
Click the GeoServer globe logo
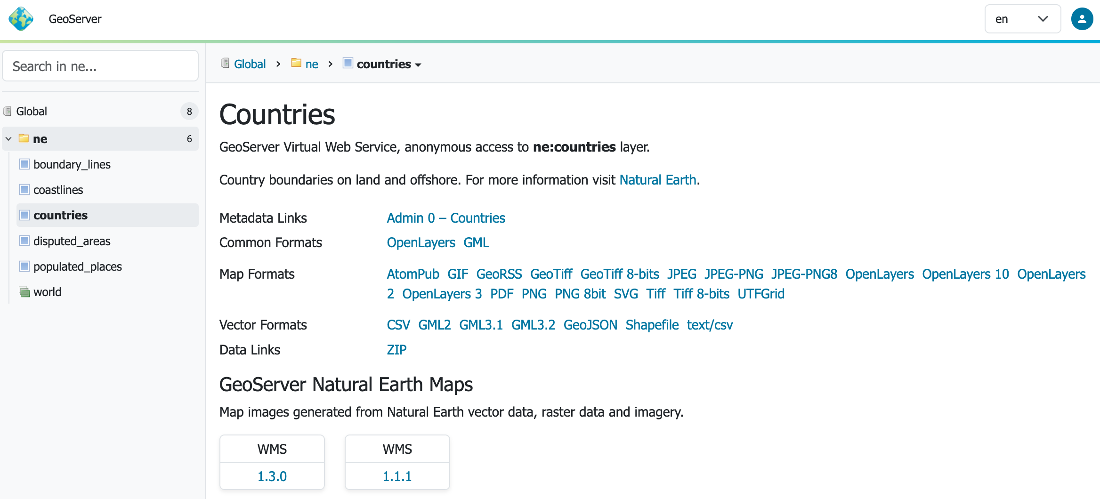(21, 19)
